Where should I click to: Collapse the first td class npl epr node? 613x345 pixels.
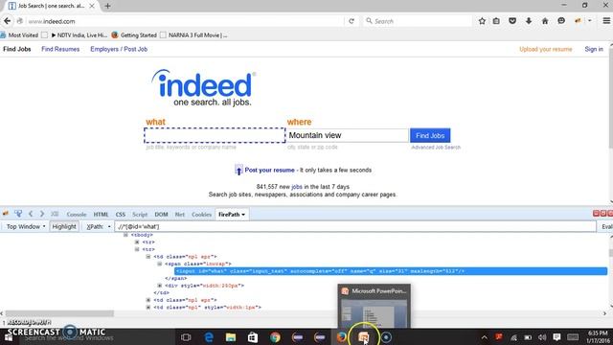[148, 257]
